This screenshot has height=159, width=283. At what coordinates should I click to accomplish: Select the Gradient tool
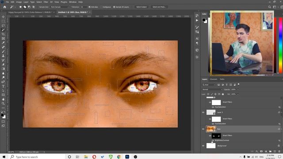[x=3, y=69]
